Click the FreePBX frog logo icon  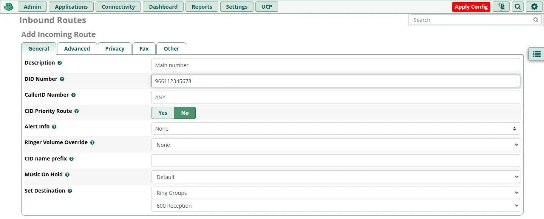click(9, 7)
